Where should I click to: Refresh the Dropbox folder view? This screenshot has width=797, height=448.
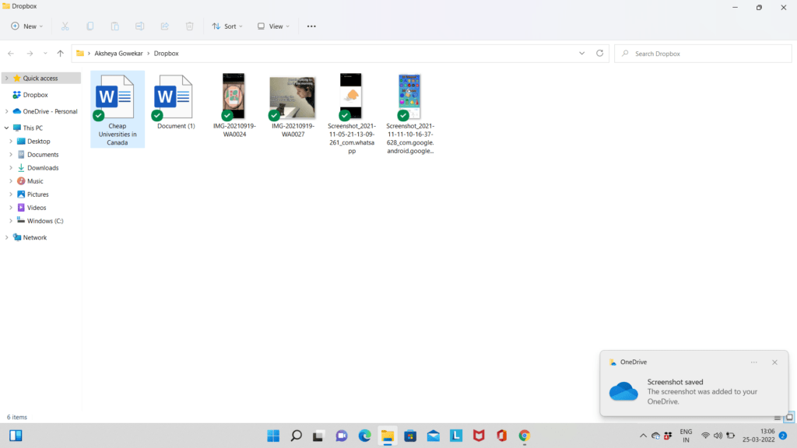(x=599, y=53)
